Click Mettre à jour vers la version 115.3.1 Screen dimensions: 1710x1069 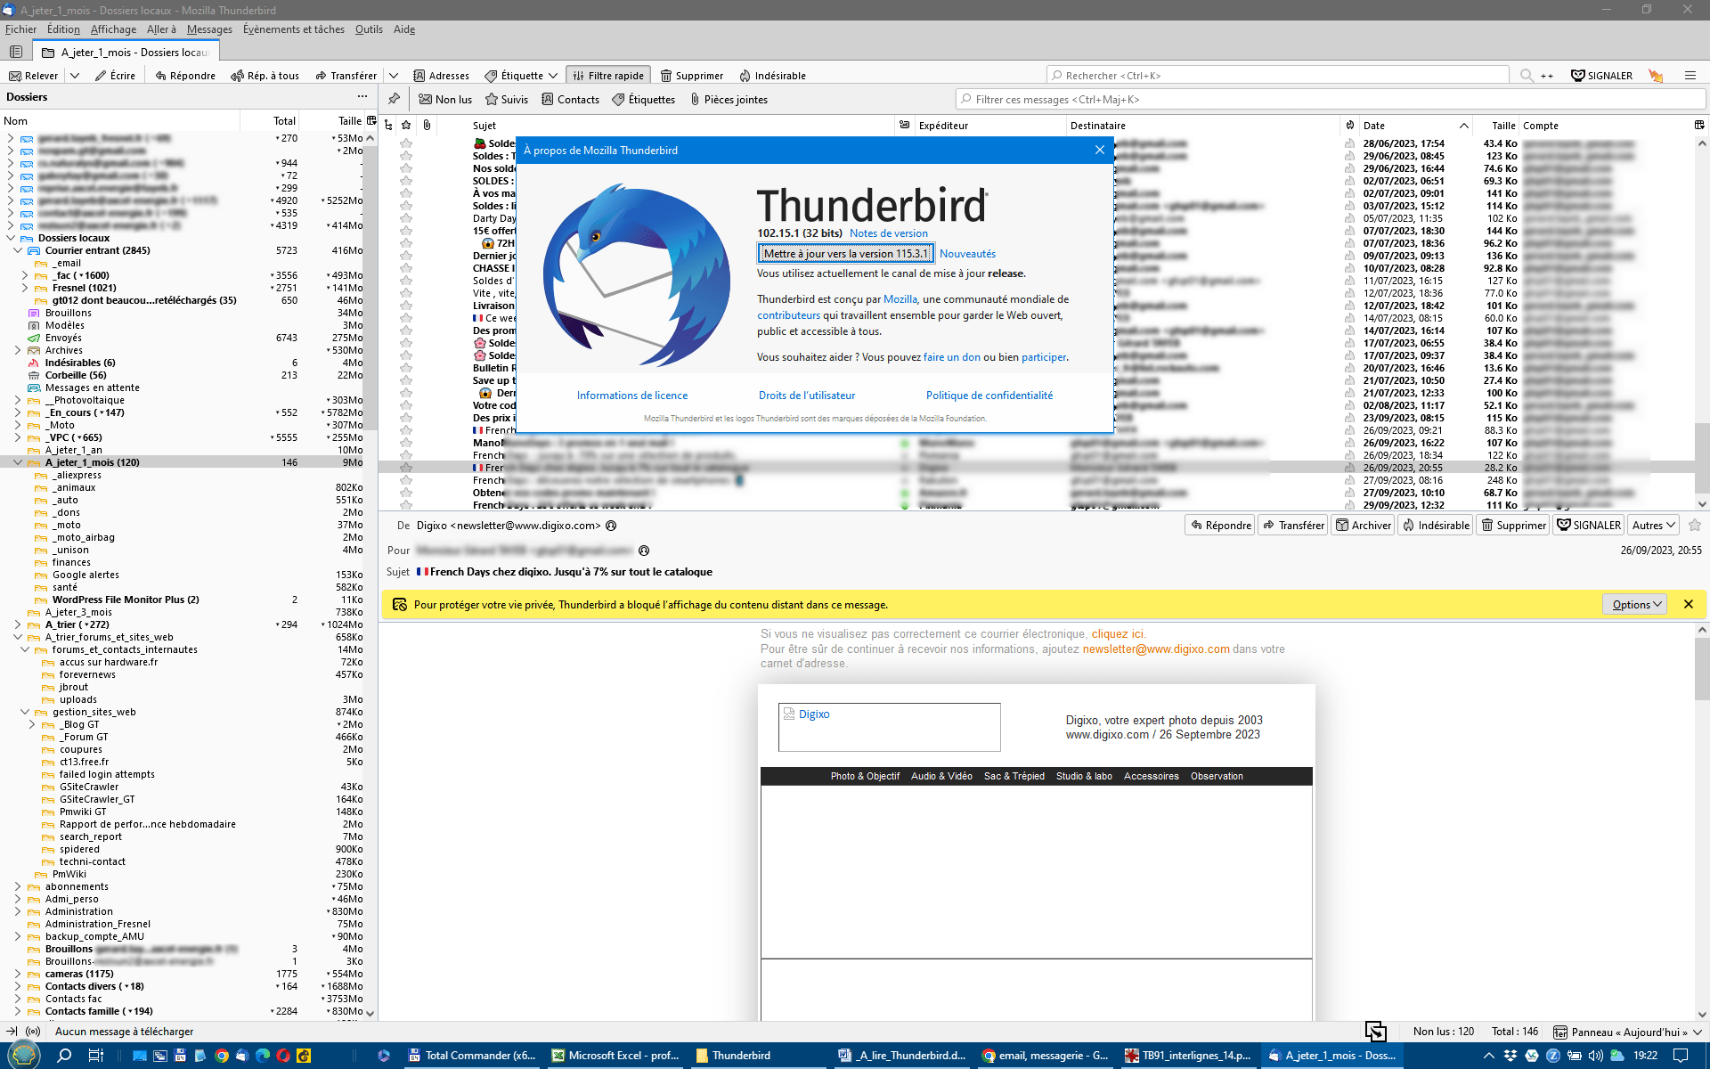point(845,254)
